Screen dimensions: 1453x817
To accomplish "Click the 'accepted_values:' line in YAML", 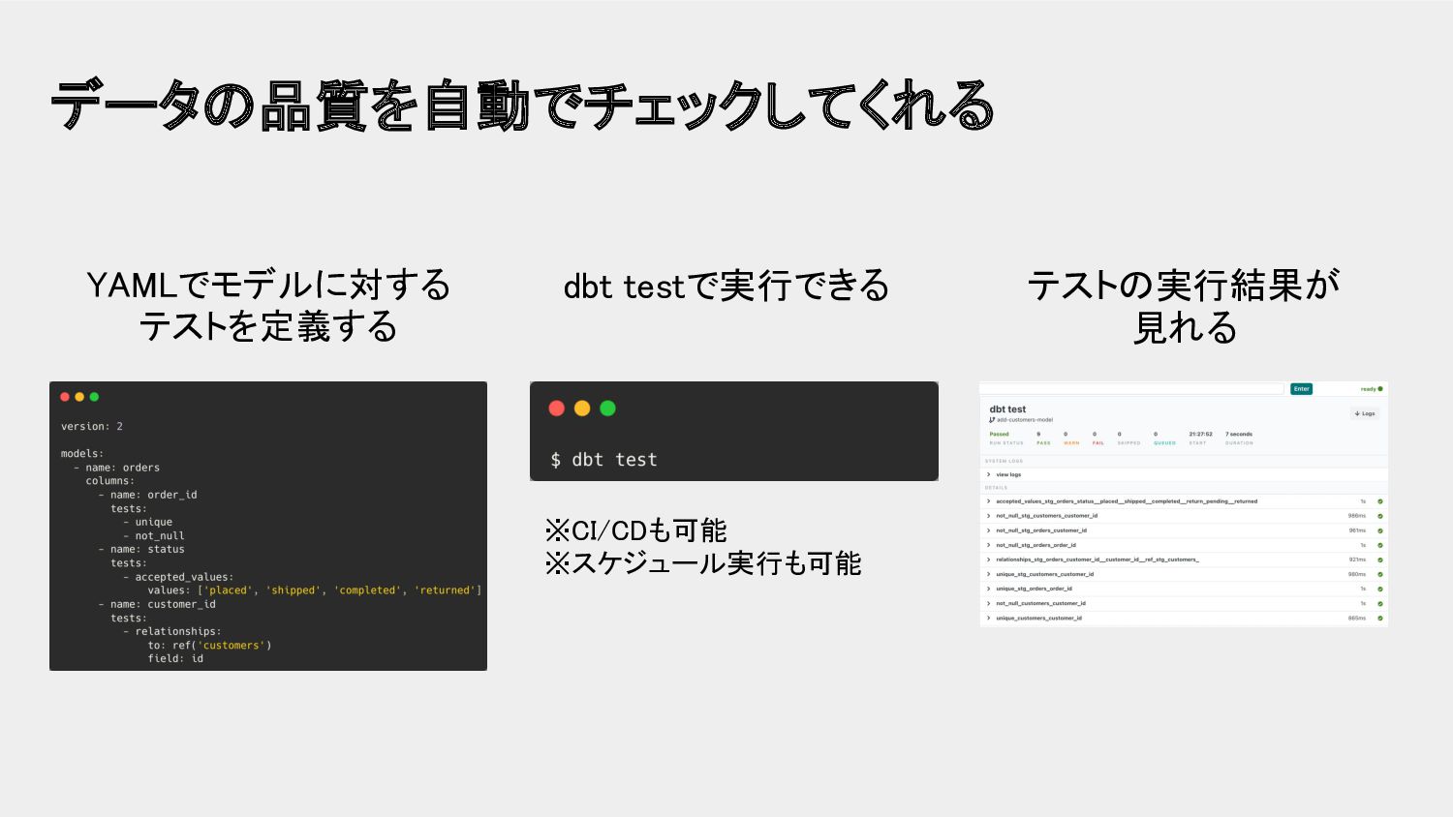I will tap(178, 577).
